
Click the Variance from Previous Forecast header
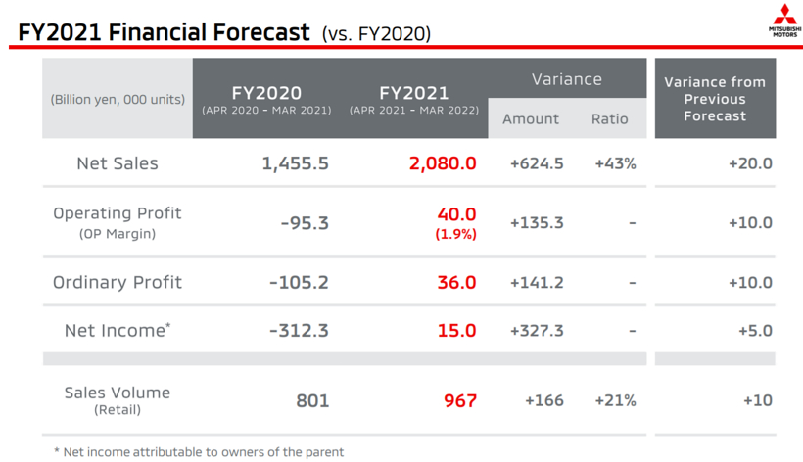(715, 99)
